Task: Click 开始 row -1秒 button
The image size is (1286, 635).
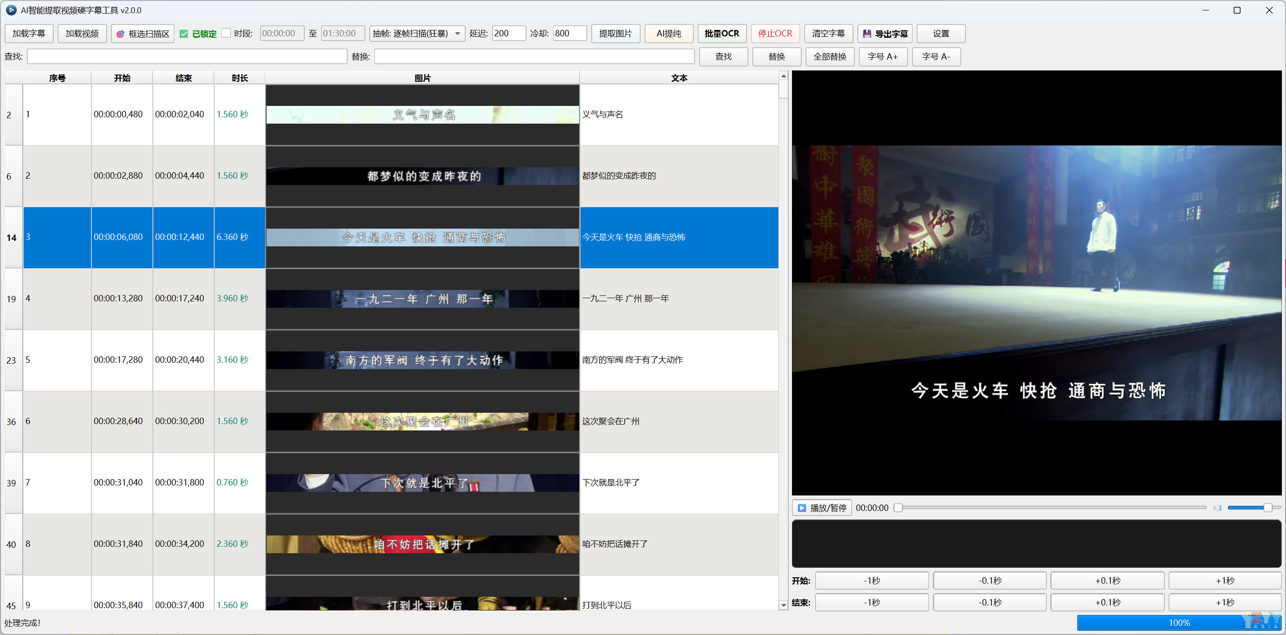Action: 872,580
